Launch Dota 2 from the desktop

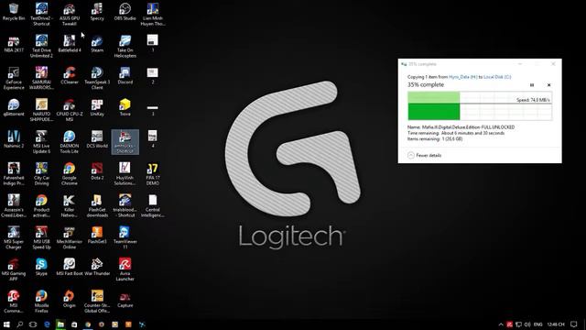tap(97, 171)
